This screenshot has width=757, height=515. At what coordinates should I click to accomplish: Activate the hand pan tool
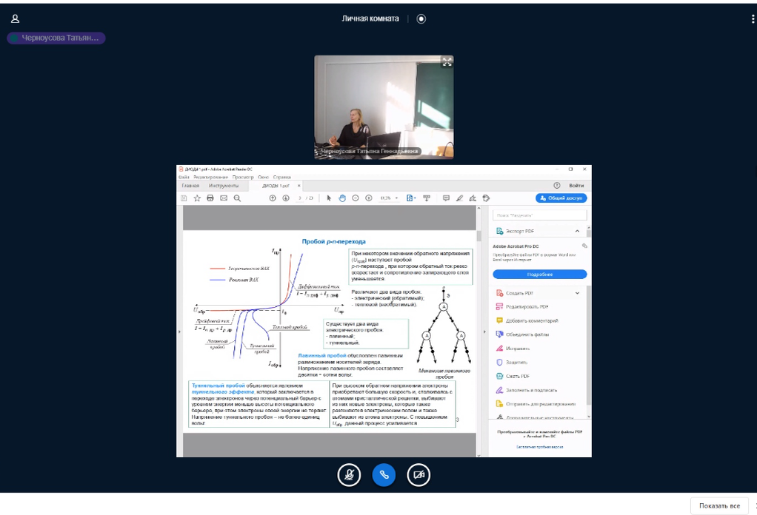click(x=342, y=198)
